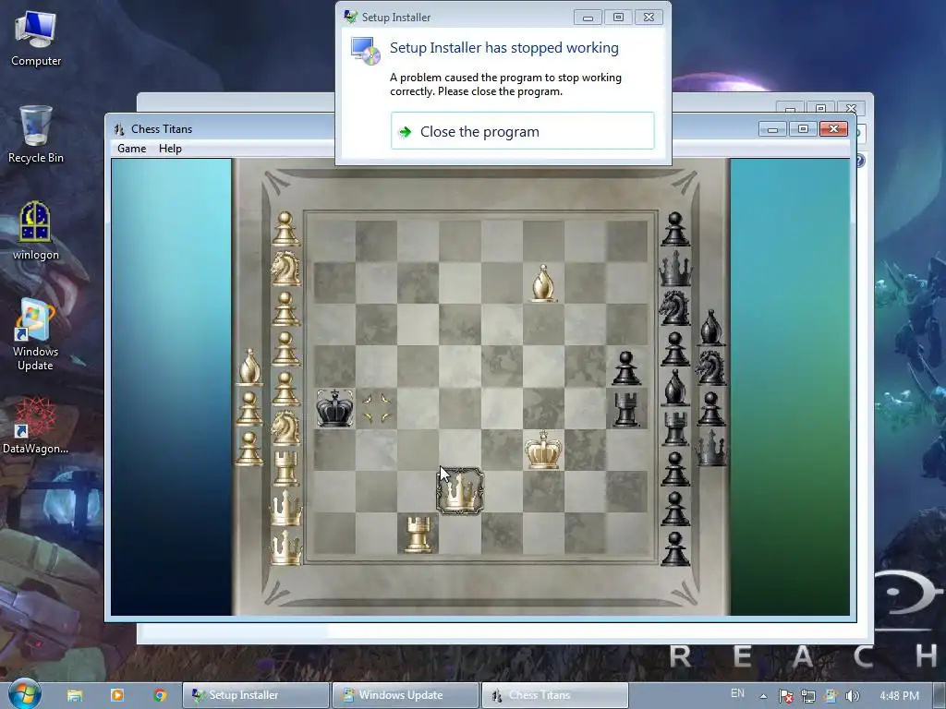Viewport: 946px width, 709px height.
Task: Open the Recycle Bin desktop icon
Action: pos(36,135)
